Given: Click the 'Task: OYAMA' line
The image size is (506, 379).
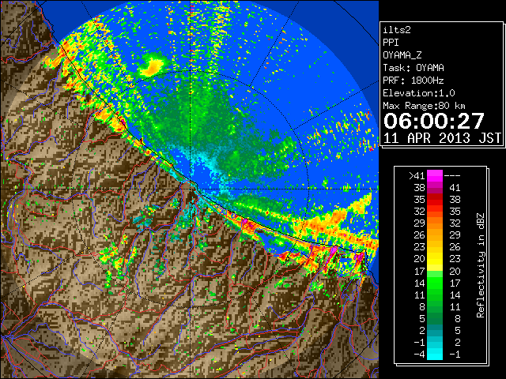Looking at the screenshot, I should tap(413, 68).
